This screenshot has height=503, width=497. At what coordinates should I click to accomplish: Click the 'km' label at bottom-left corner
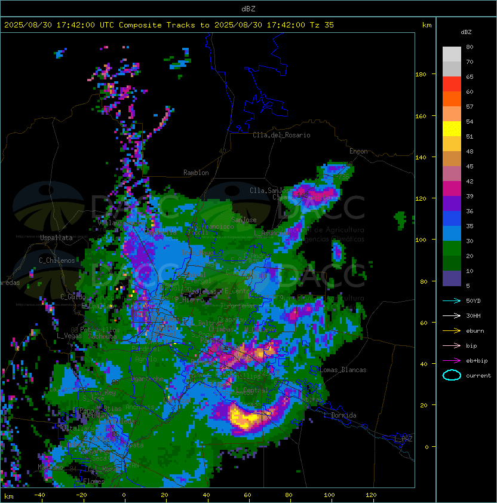(9, 496)
